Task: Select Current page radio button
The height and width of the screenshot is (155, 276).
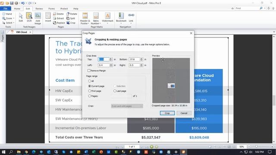Action: pos(90,86)
